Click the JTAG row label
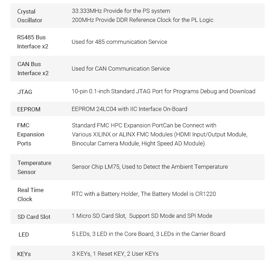 25,92
